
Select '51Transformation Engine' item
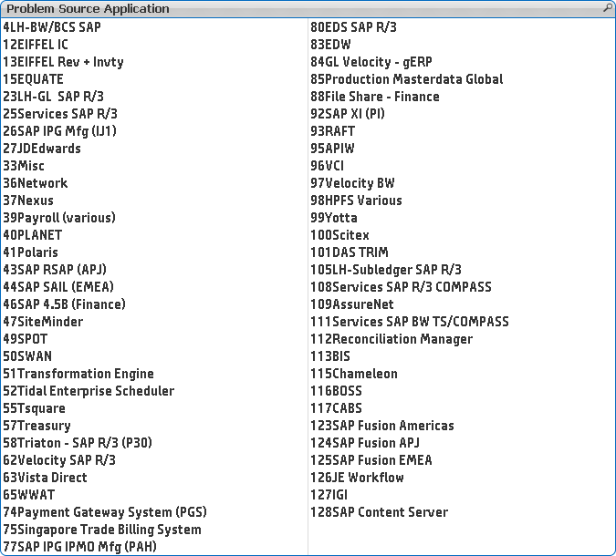[154, 373]
